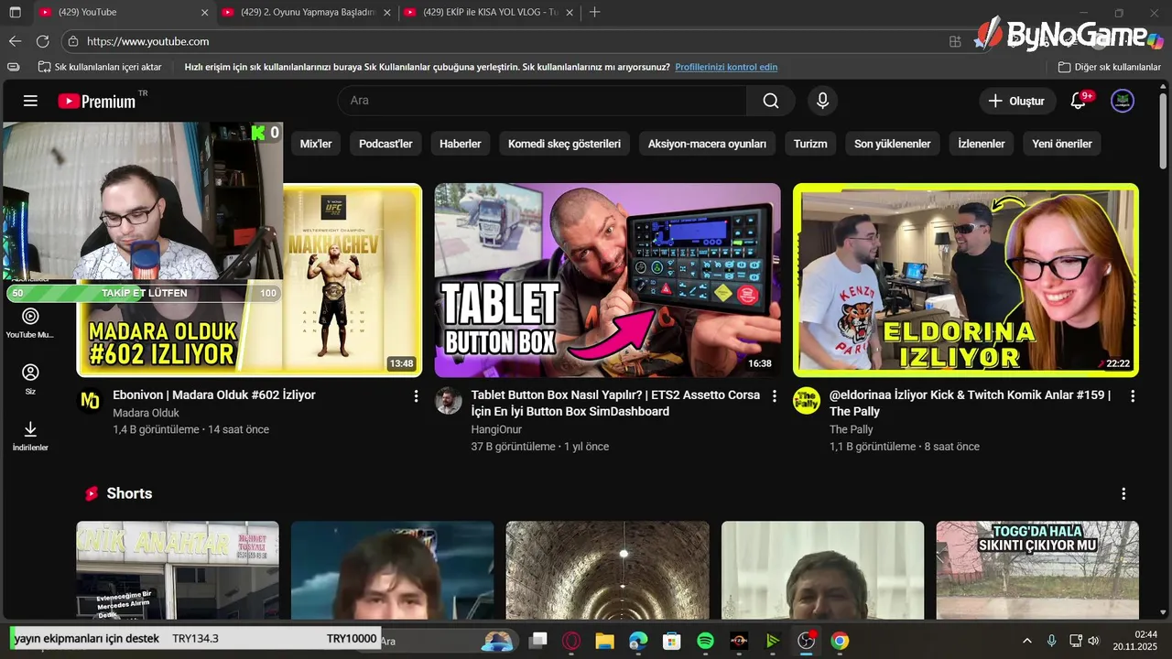Viewport: 1172px width, 659px height.
Task: Open The Pally channel name link
Action: (851, 429)
